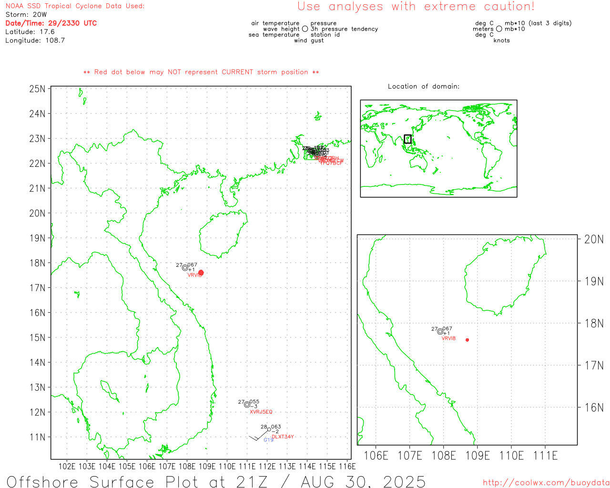Click the wind barb beside G19 label
The image size is (610, 488).
(259, 435)
